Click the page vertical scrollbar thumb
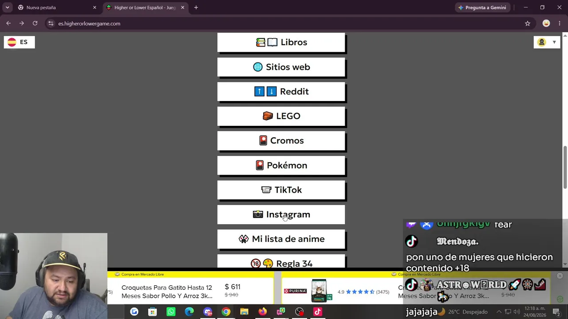Viewport: 568px width, 319px height. (565, 167)
